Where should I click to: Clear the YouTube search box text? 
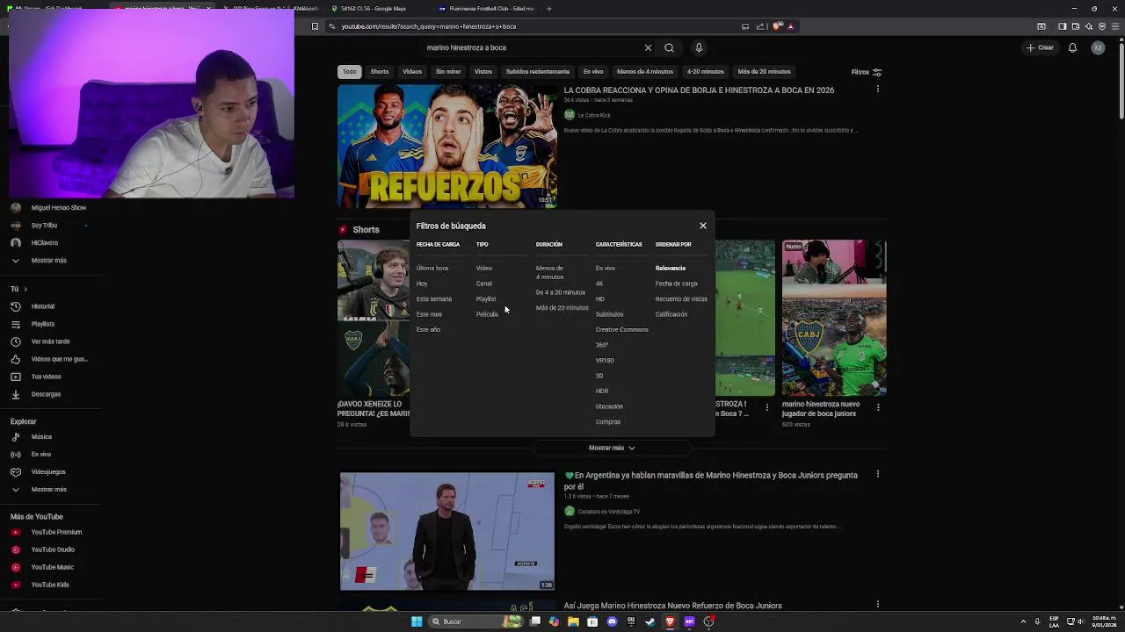[648, 47]
